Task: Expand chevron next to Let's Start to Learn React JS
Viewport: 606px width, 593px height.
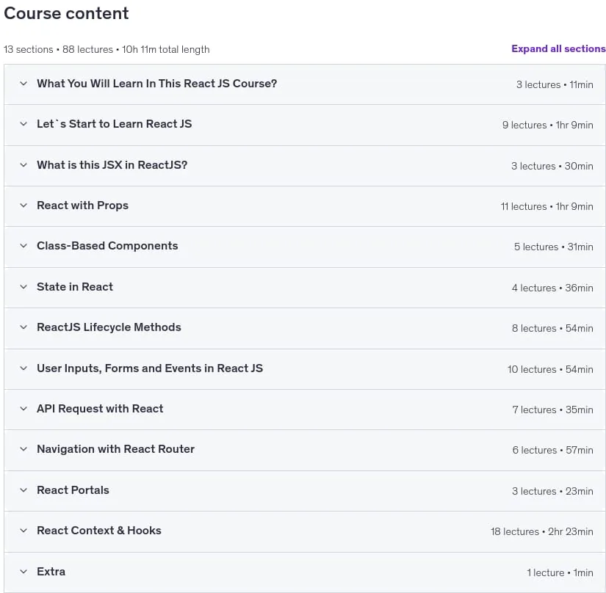Action: [24, 124]
